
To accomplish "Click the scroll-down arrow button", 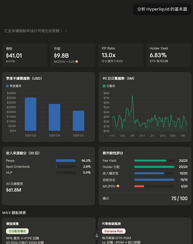I will (x=97, y=235).
